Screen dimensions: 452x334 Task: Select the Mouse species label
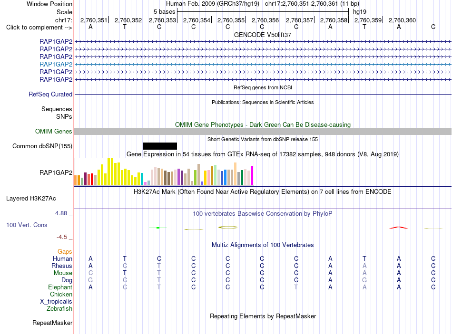click(63, 273)
